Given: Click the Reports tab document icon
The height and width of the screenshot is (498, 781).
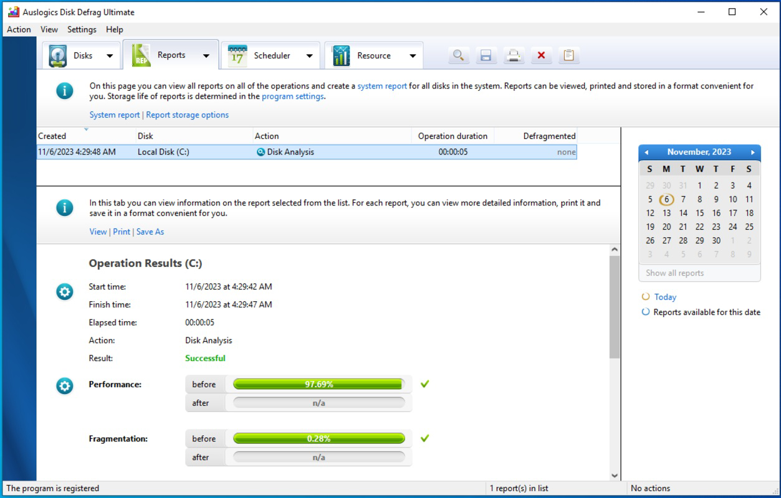Looking at the screenshot, I should point(141,55).
